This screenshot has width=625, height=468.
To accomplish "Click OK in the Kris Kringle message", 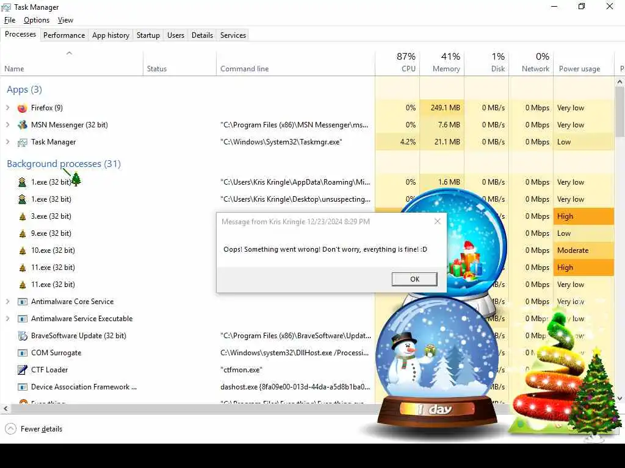I will [x=414, y=279].
